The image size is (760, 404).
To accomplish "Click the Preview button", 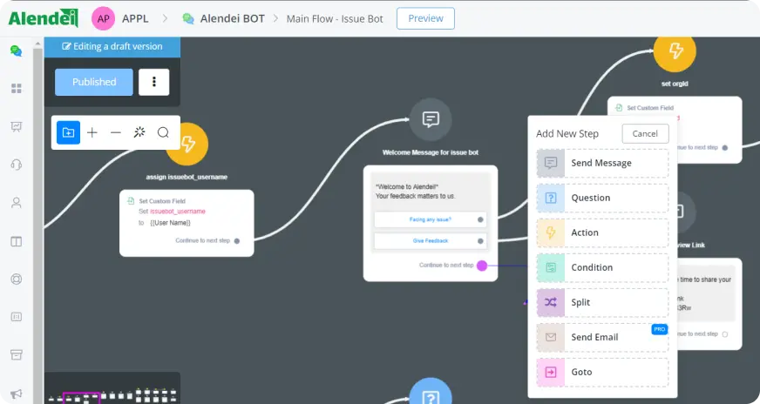I will pos(425,18).
